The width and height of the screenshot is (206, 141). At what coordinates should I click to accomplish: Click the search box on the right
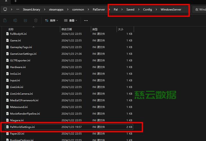pos(200,9)
